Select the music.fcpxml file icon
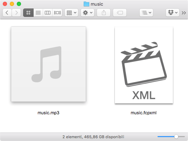Image resolution: width=188 pixels, height=141 pixels. coord(144,65)
